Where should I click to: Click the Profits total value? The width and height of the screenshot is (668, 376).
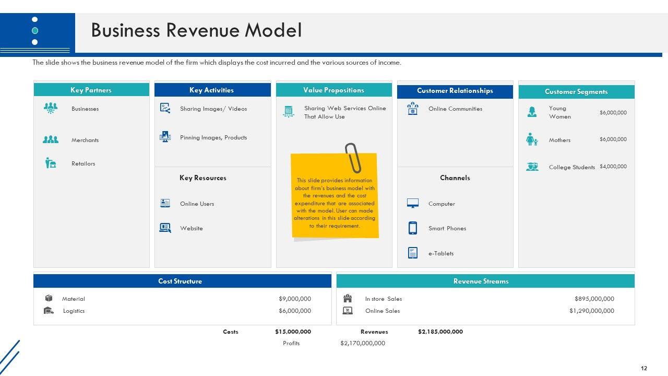[x=362, y=343]
